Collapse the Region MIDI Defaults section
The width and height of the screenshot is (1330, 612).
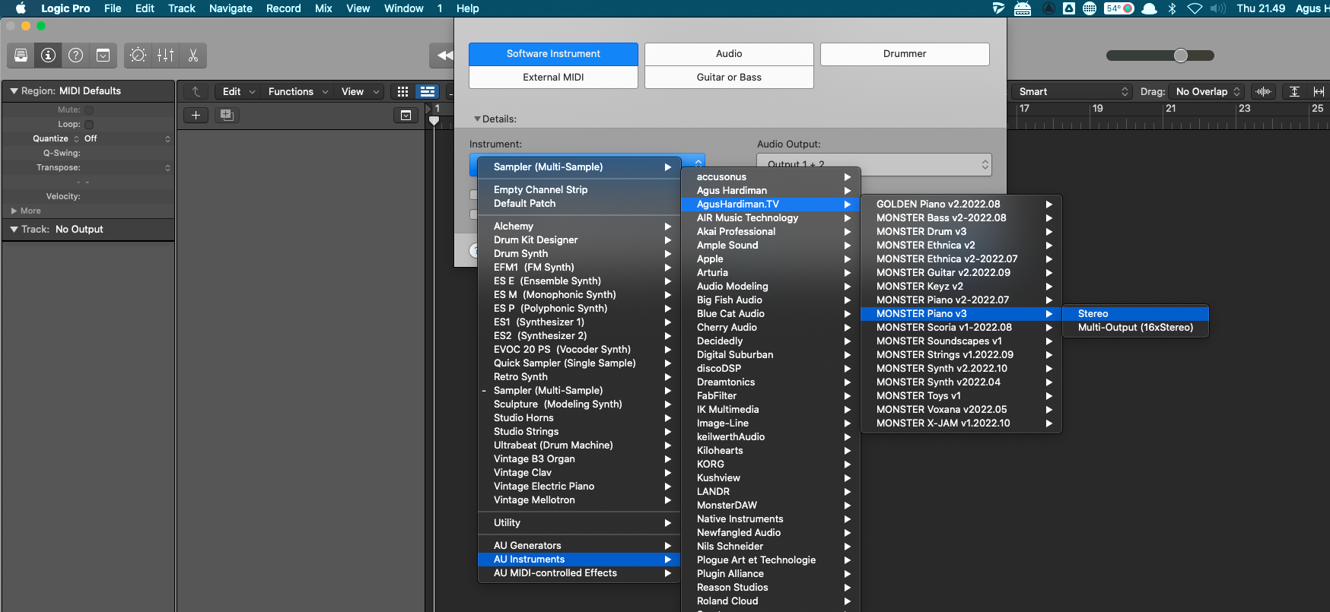[x=14, y=91]
